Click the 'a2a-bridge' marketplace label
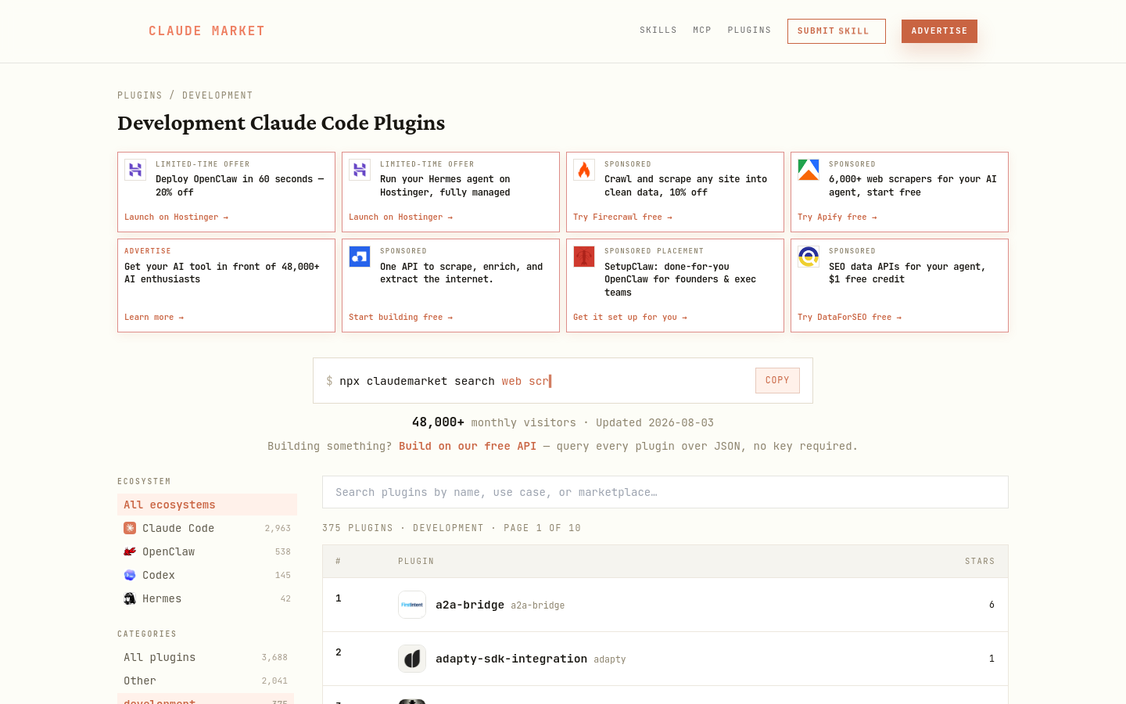 pos(538,605)
